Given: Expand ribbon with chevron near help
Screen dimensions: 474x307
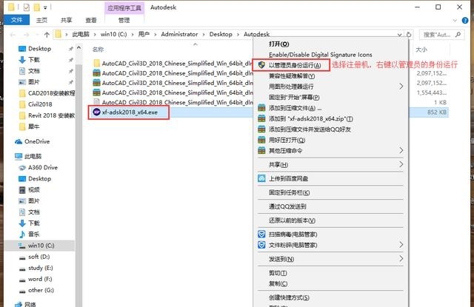Looking at the screenshot, I should [455, 21].
